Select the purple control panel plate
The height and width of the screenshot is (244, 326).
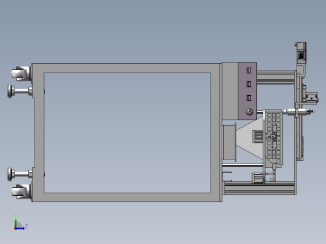click(248, 91)
